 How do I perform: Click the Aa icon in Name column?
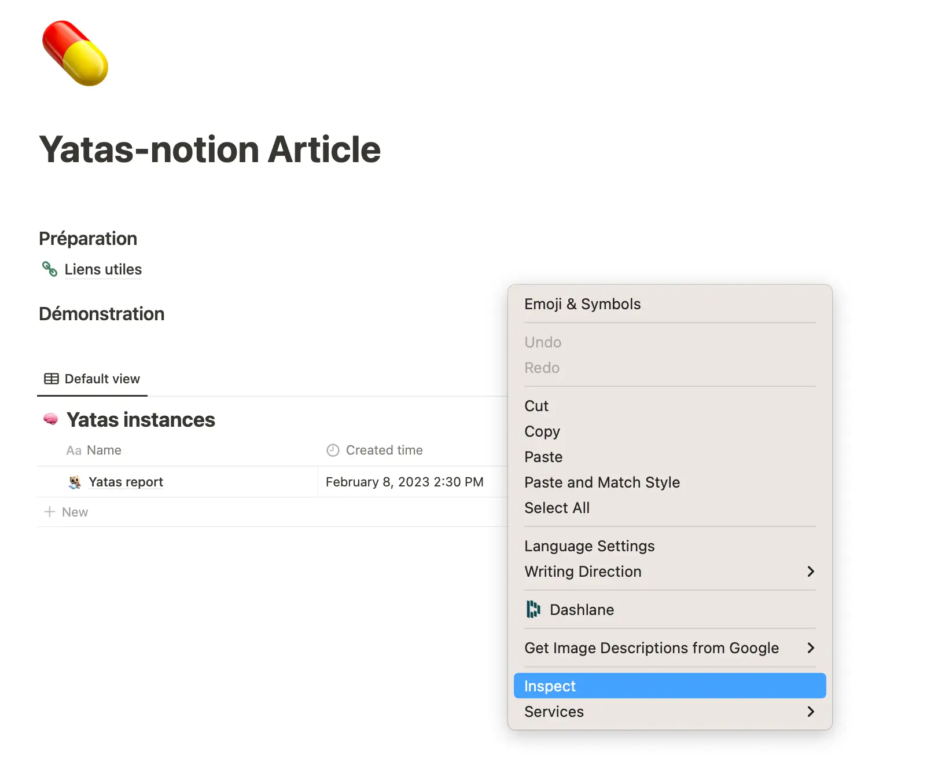click(73, 451)
